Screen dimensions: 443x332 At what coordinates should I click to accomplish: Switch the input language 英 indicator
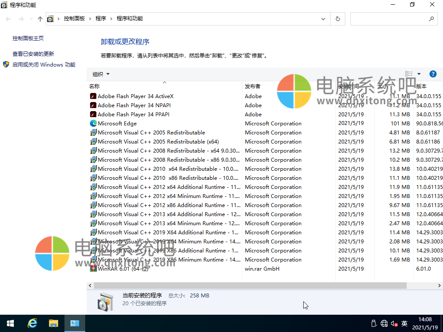(x=404, y=323)
